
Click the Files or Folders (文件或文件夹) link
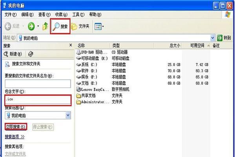(15, 154)
